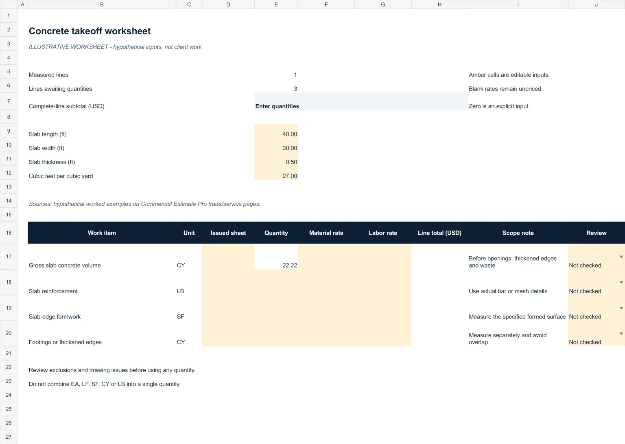This screenshot has width=625, height=444.
Task: Select column B header
Action: [x=102, y=4]
